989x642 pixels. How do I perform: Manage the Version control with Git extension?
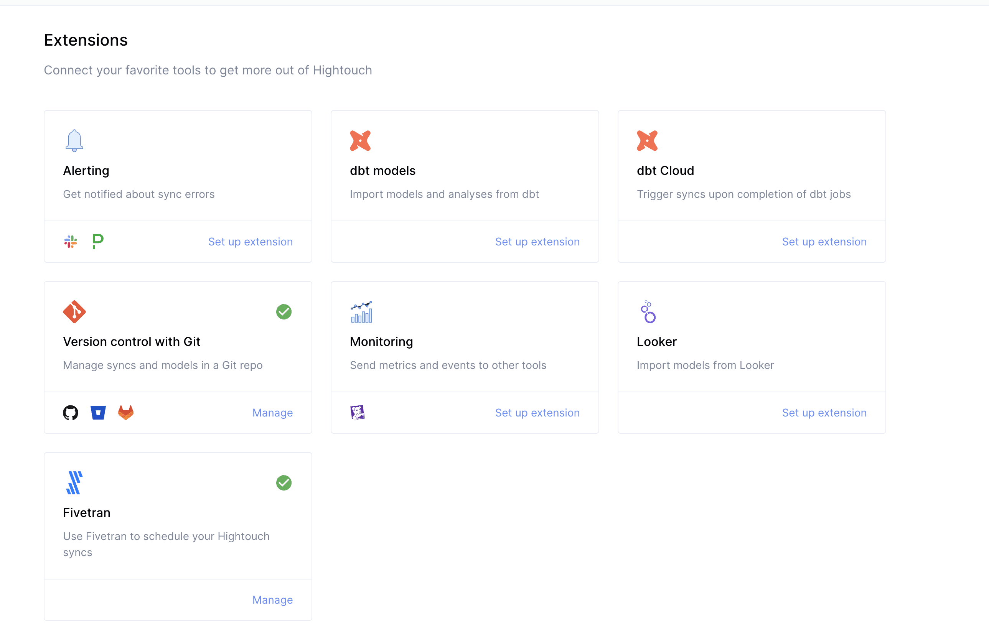[272, 413]
